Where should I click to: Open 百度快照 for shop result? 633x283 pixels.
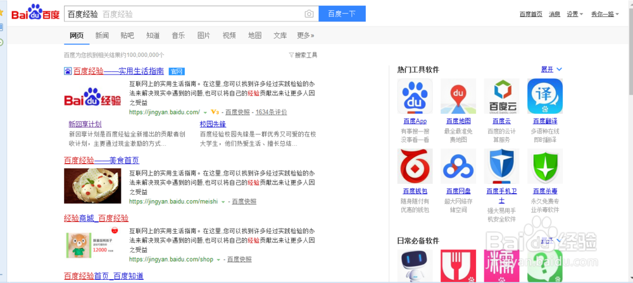(239, 259)
